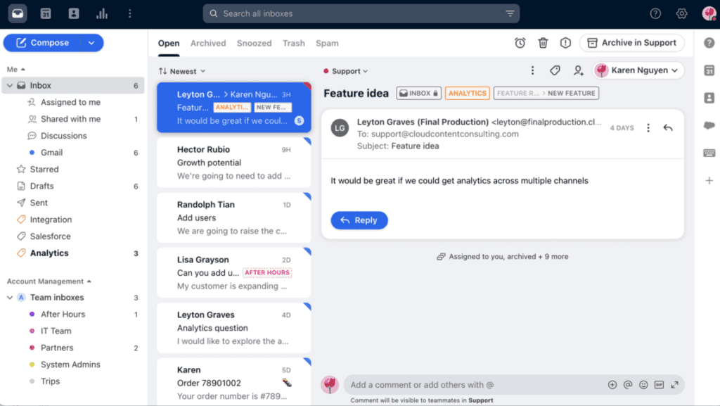This screenshot has height=406, width=720.
Task: Mark the conversation as Spam
Action: (567, 43)
